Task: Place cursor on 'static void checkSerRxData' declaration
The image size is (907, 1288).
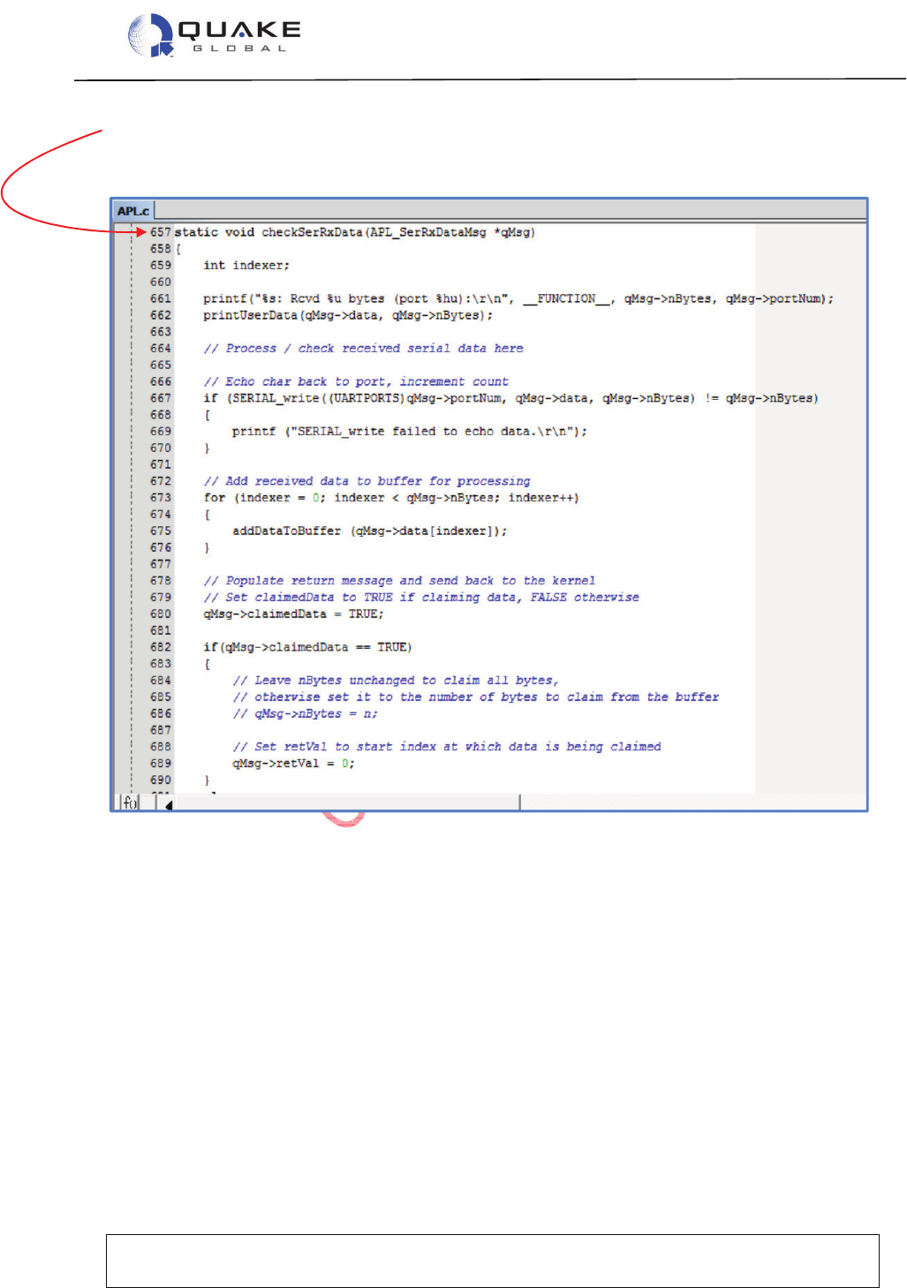Action: click(355, 232)
